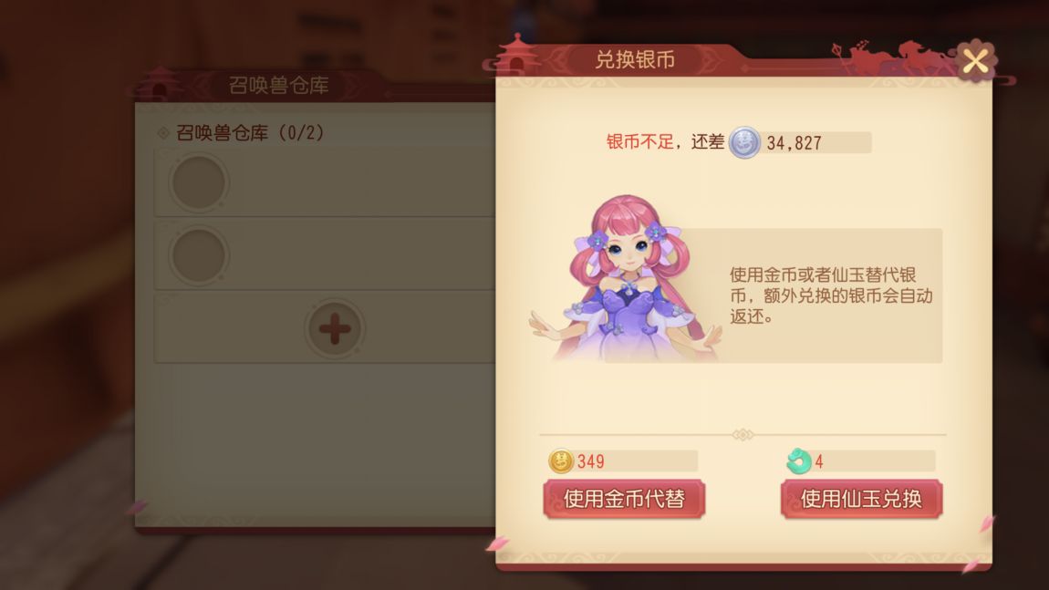Click the 召唤兽仓库 (0/2) header label

(250, 132)
